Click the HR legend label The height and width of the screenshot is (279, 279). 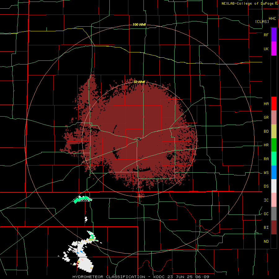(x=266, y=145)
